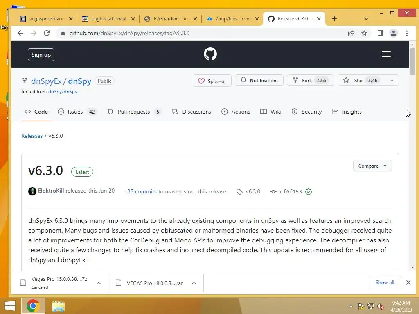Open the Compare dropdown
The image size is (419, 314).
tap(372, 166)
